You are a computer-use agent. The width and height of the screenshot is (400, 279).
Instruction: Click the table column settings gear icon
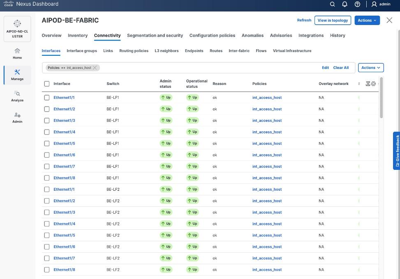tap(374, 84)
